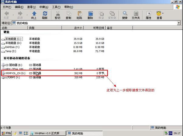The width and height of the screenshot is (183, 136).
Task: Click the Move To (移至) icon
Action: point(101,14)
